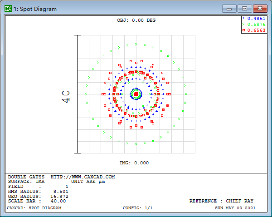Maximize the Spot Diagram window
Viewport: 272px width, 217px height.
click(245, 9)
